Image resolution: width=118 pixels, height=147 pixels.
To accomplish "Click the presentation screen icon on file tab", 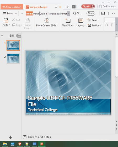I will click(56, 7).
